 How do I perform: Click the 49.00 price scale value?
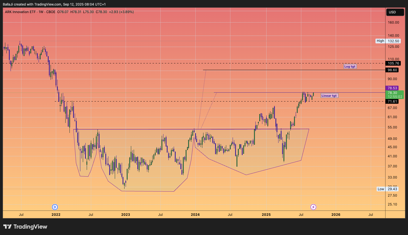pos(392,139)
